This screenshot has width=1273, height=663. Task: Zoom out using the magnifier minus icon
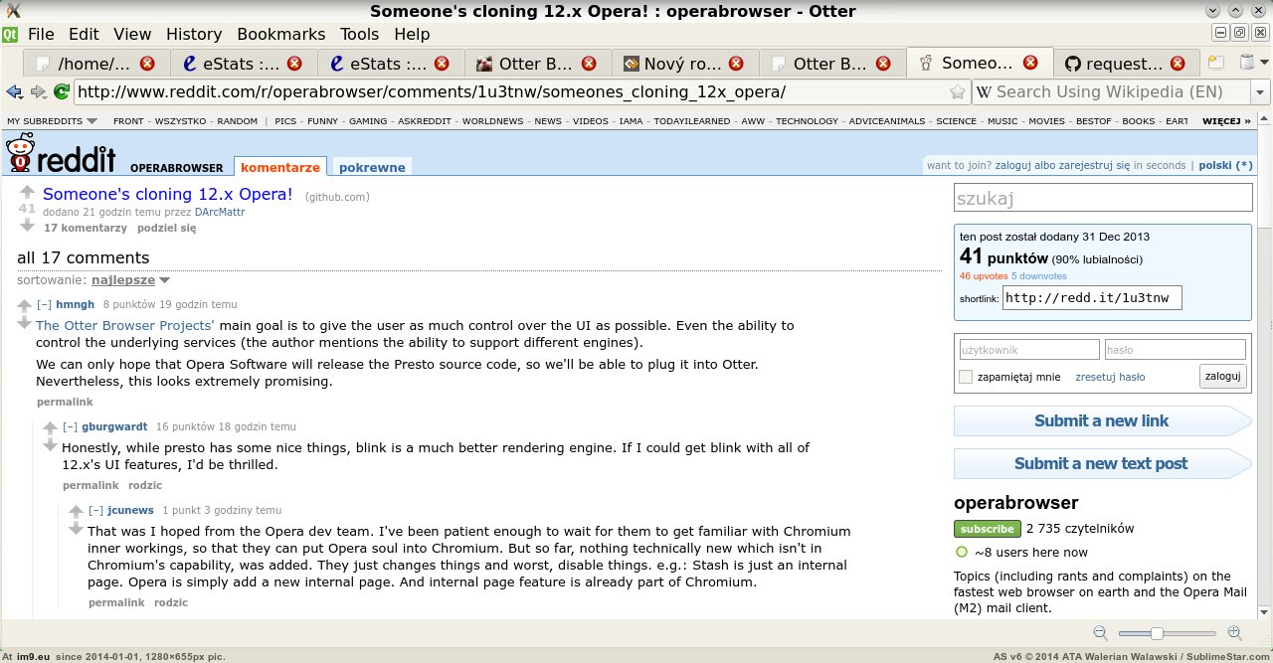point(1100,633)
